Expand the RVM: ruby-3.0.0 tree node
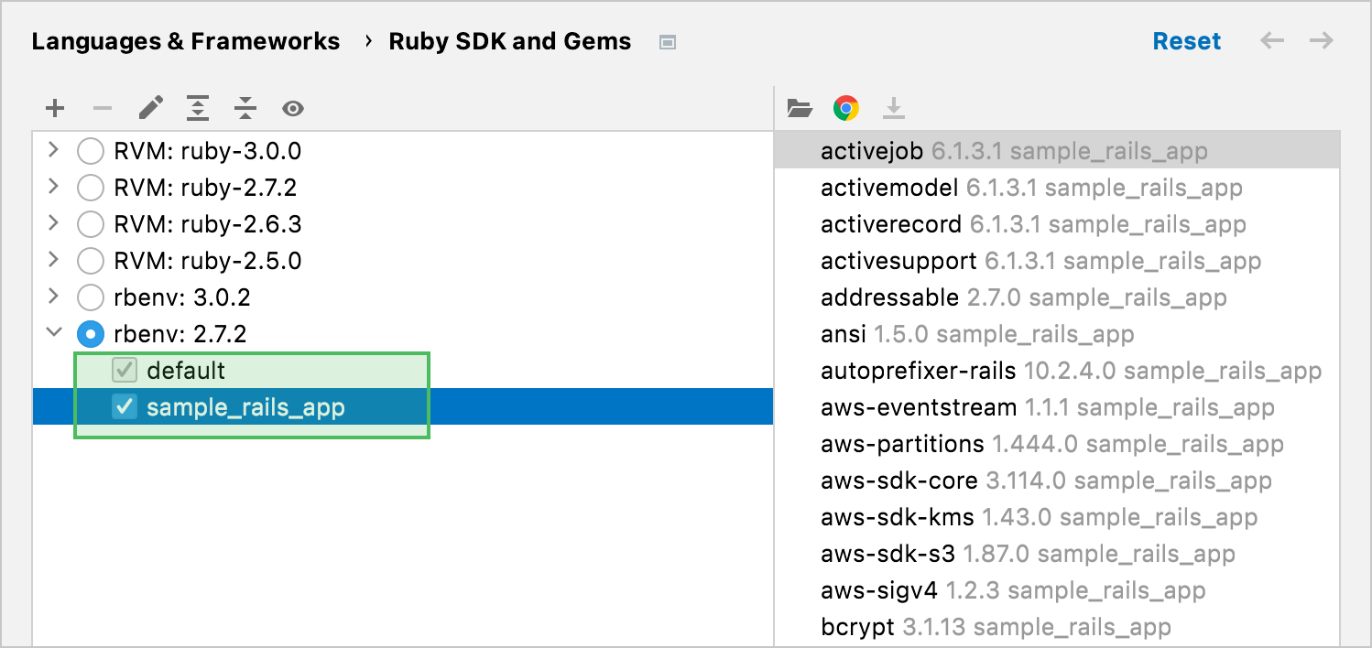This screenshot has width=1372, height=648. tap(53, 150)
